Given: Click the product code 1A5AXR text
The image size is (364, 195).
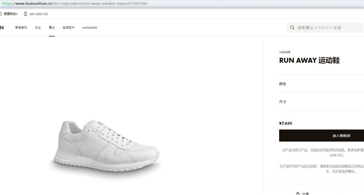Looking at the screenshot, I should 285,52.
